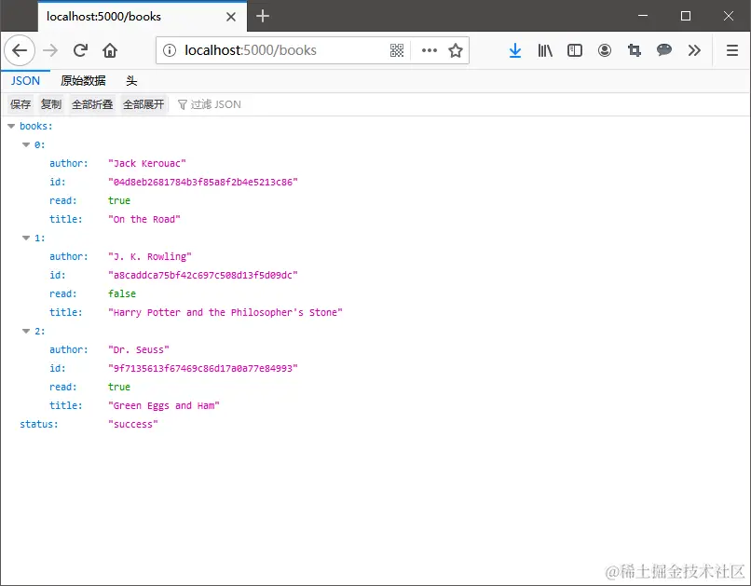Open the Library bookshelf icon
The height and width of the screenshot is (586, 751).
(545, 50)
